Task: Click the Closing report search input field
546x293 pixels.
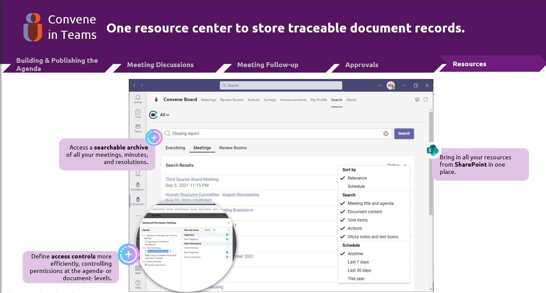Action: point(276,133)
